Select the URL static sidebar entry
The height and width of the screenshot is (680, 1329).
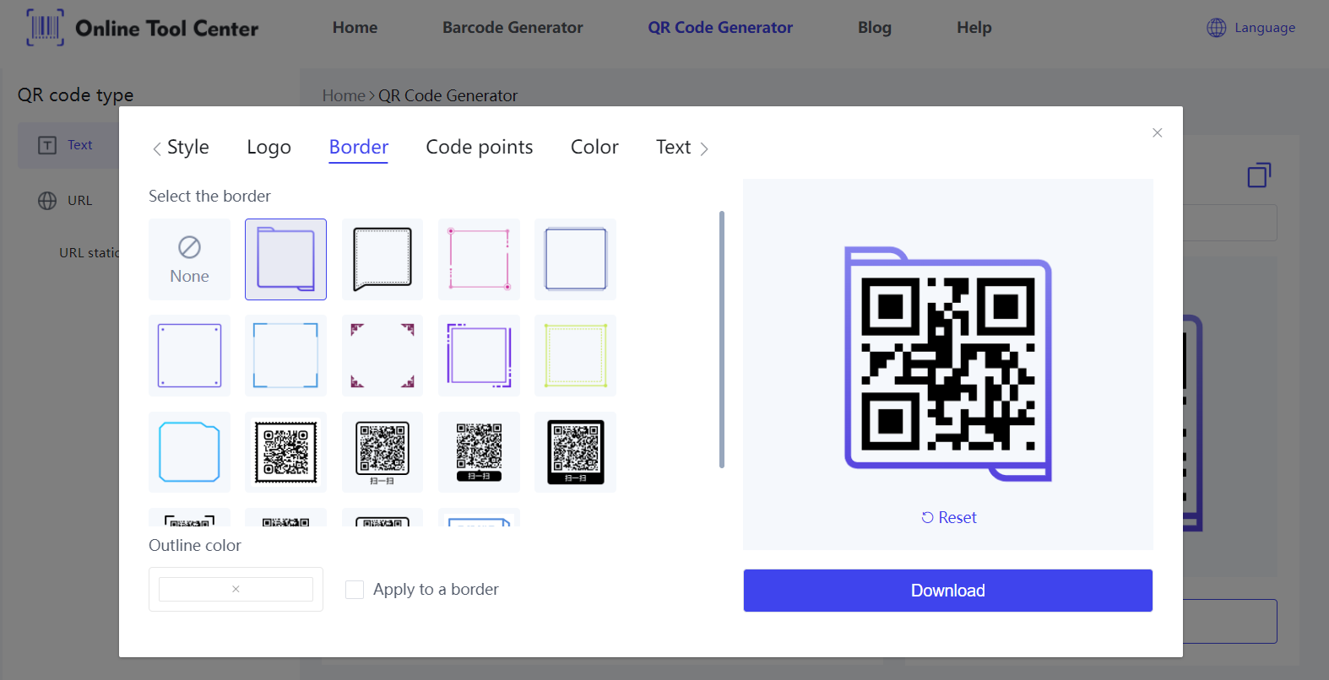point(89,252)
